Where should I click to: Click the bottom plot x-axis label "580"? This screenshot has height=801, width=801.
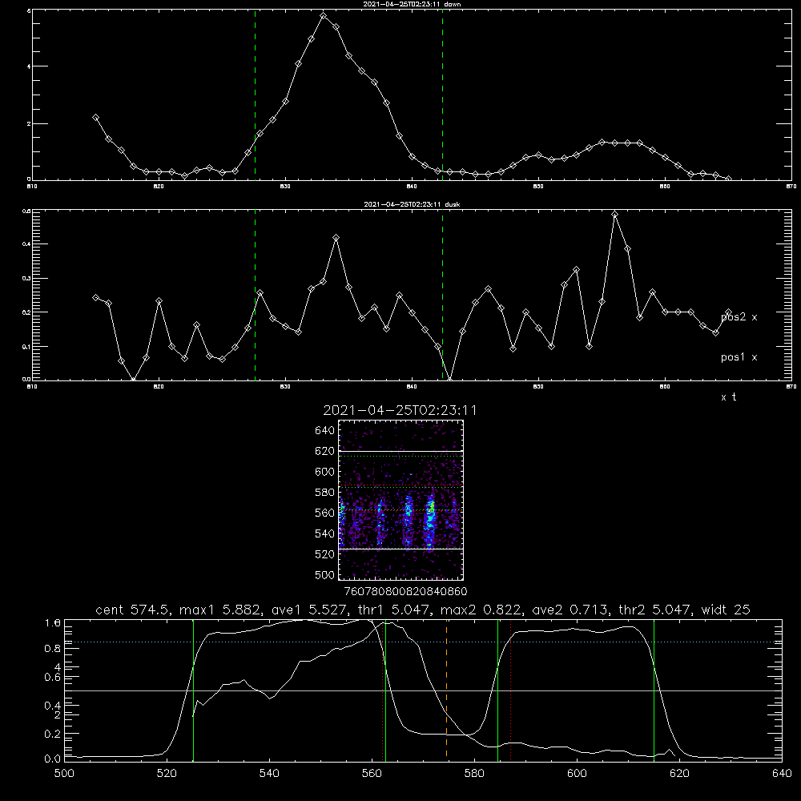coord(474,774)
